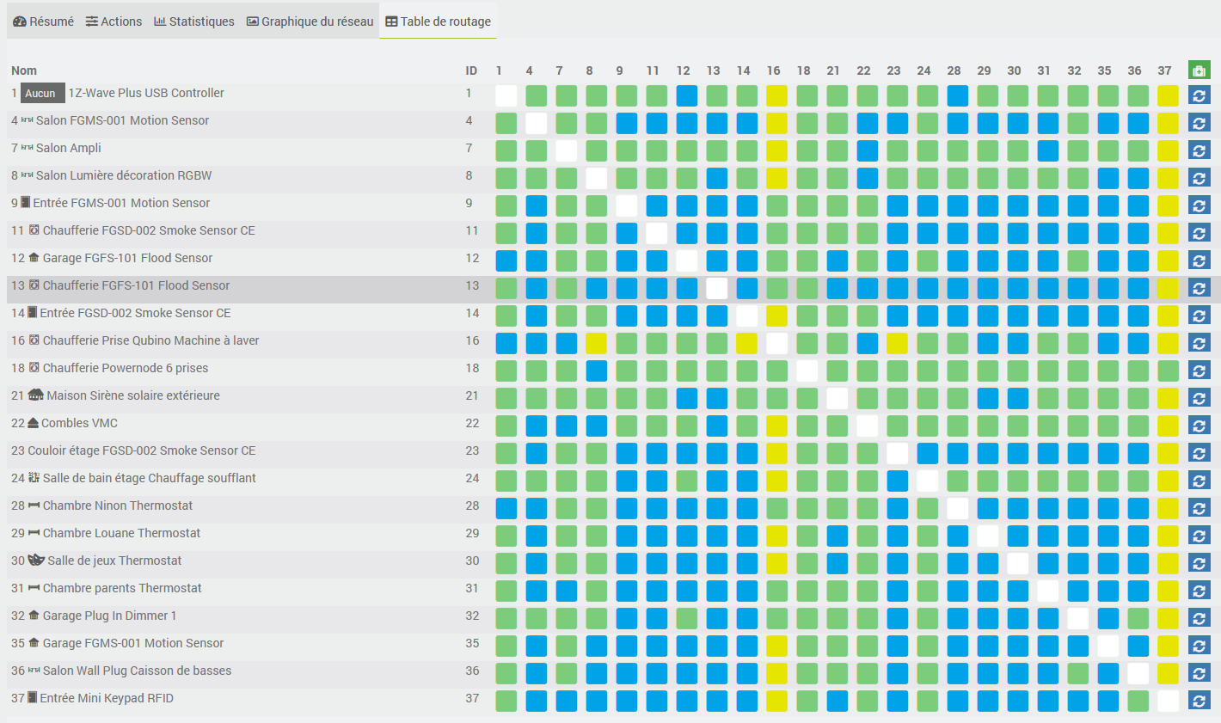Image resolution: width=1221 pixels, height=723 pixels.
Task: Refresh the Entrée FGMS-001 Motion Sensor row
Action: pos(1200,205)
